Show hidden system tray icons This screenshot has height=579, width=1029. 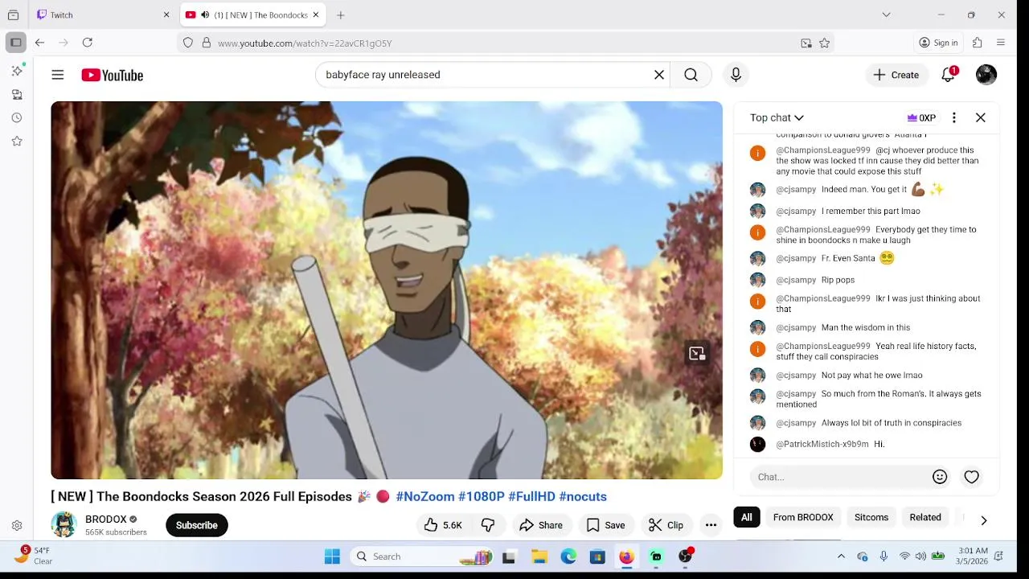[x=841, y=556]
